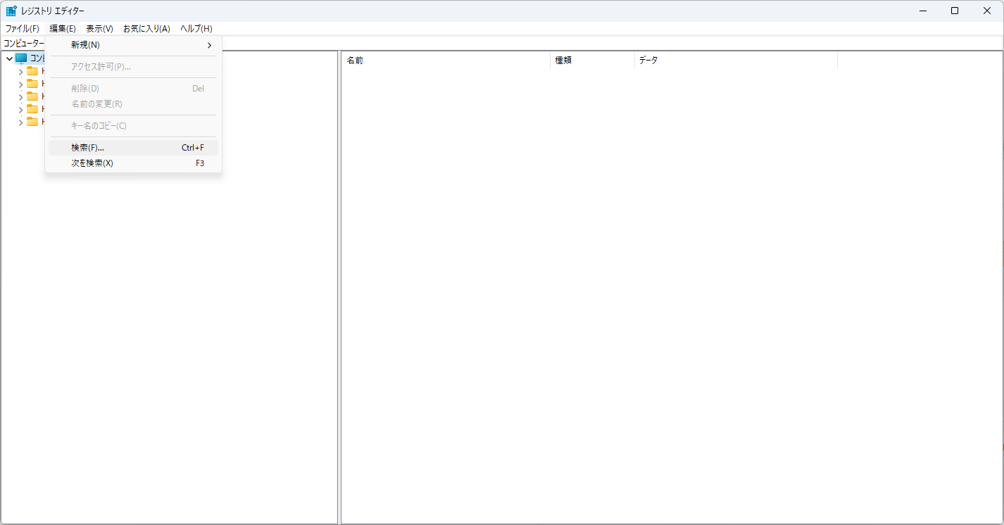This screenshot has height=525, width=1004.
Task: Close the open 編集(E) menu
Action: click(x=63, y=29)
